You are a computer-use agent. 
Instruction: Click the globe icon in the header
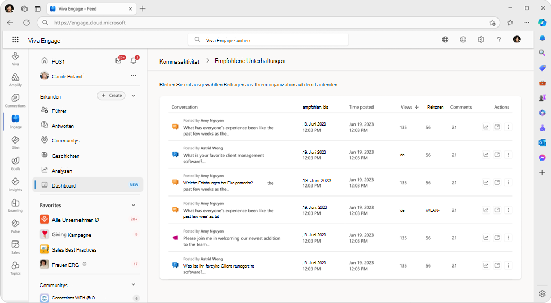pyautogui.click(x=445, y=39)
